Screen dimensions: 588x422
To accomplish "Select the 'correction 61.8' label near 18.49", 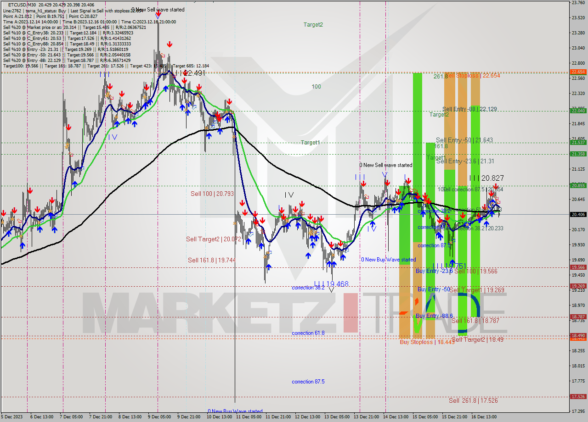I will [x=308, y=333].
